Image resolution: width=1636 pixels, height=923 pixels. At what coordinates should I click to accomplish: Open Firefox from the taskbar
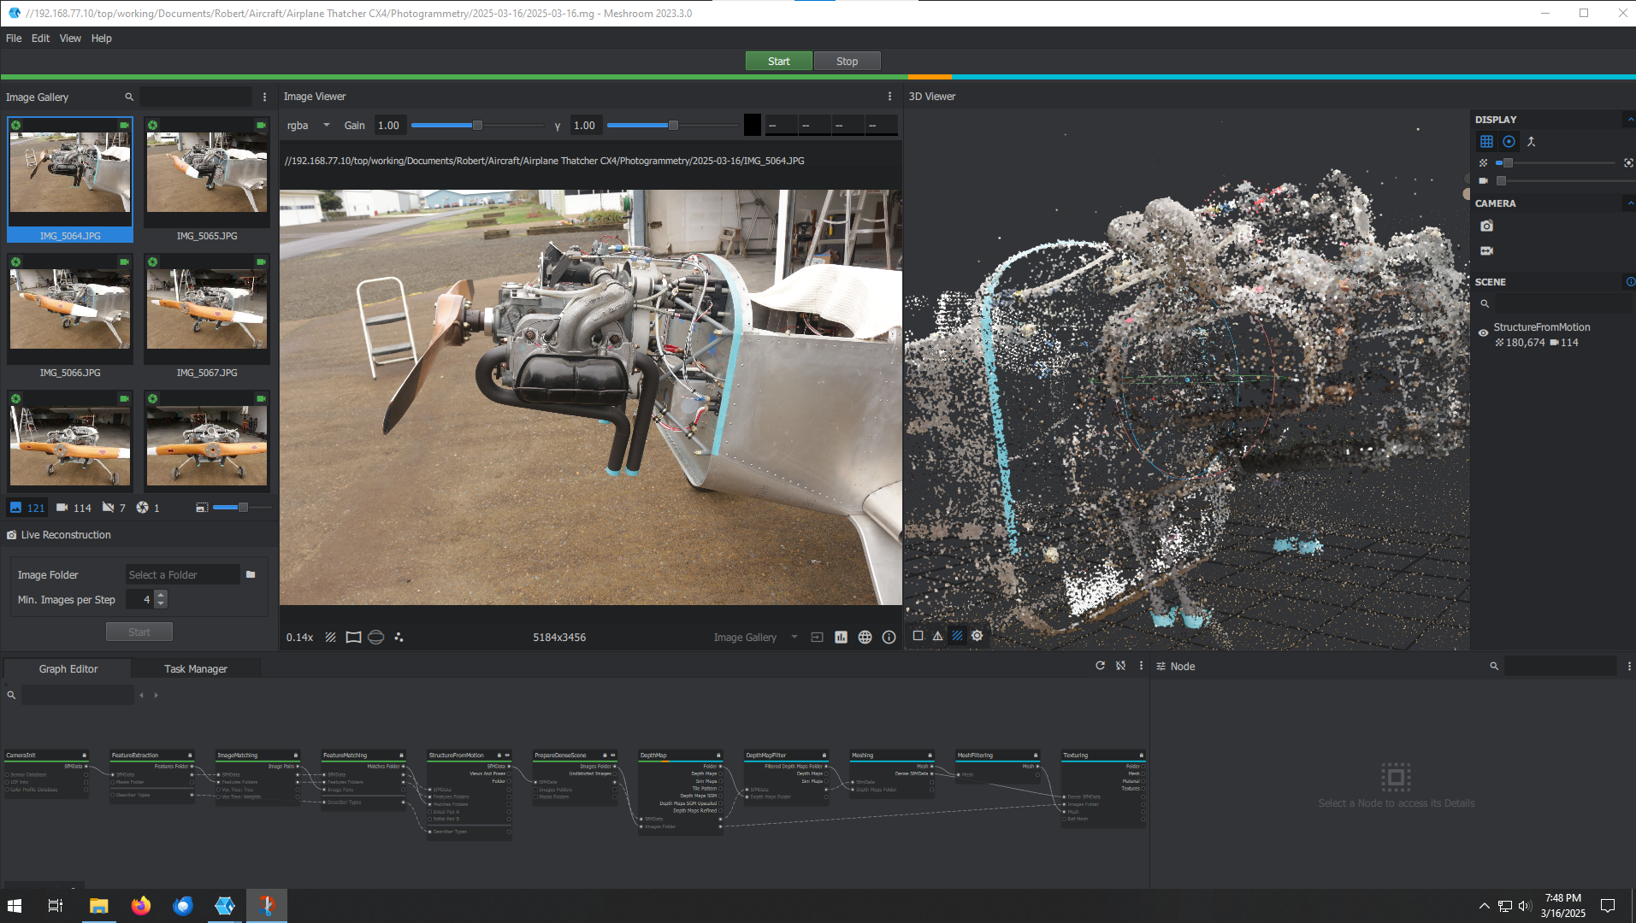(x=141, y=906)
